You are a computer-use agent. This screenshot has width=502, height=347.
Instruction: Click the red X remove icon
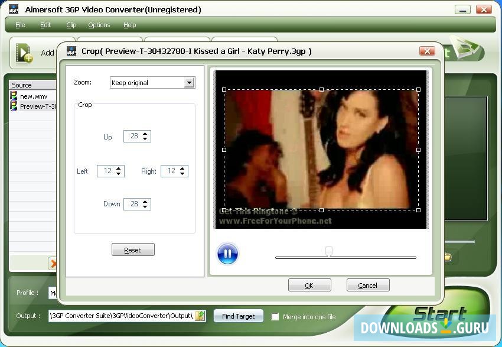click(x=53, y=264)
